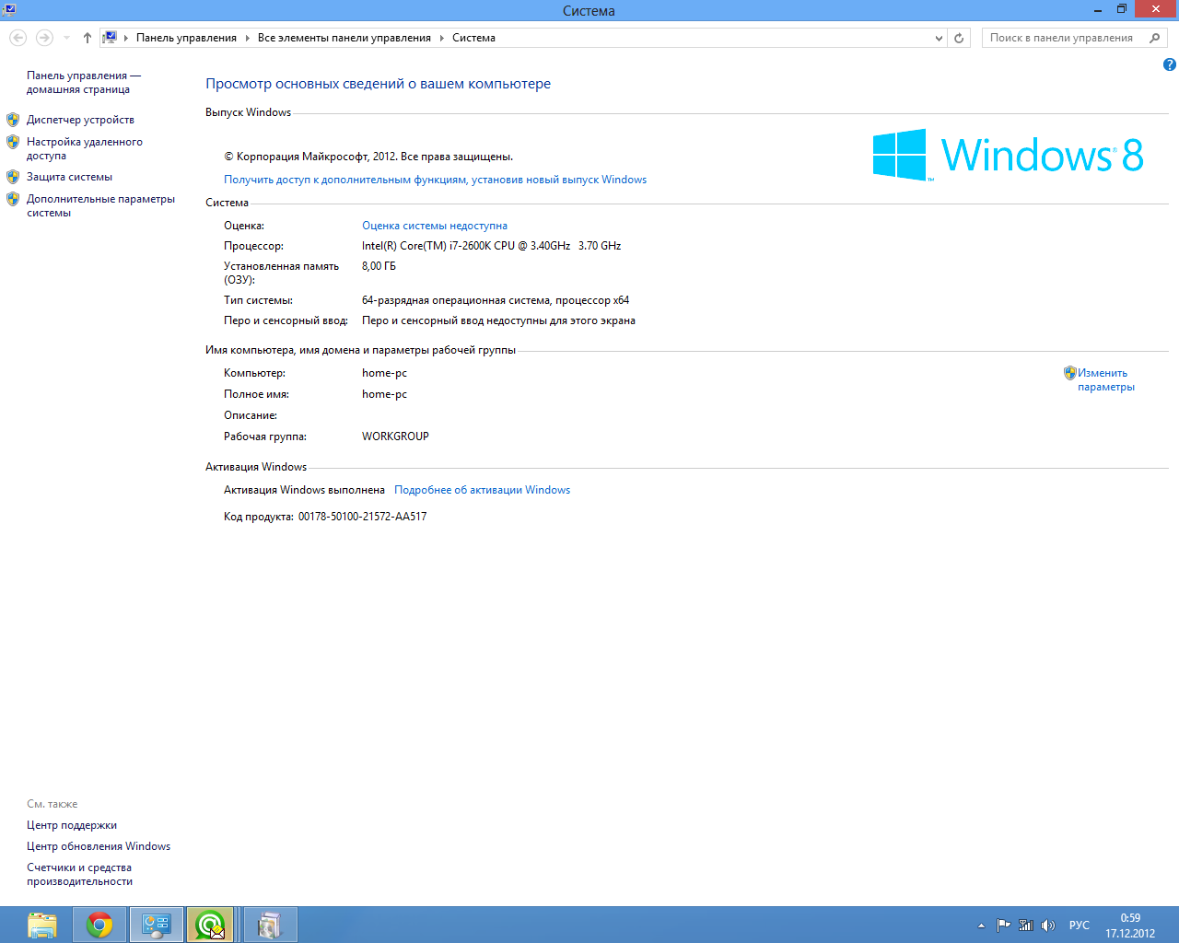This screenshot has height=943, width=1179.
Task: Restore down the Система window
Action: pyautogui.click(x=1122, y=9)
